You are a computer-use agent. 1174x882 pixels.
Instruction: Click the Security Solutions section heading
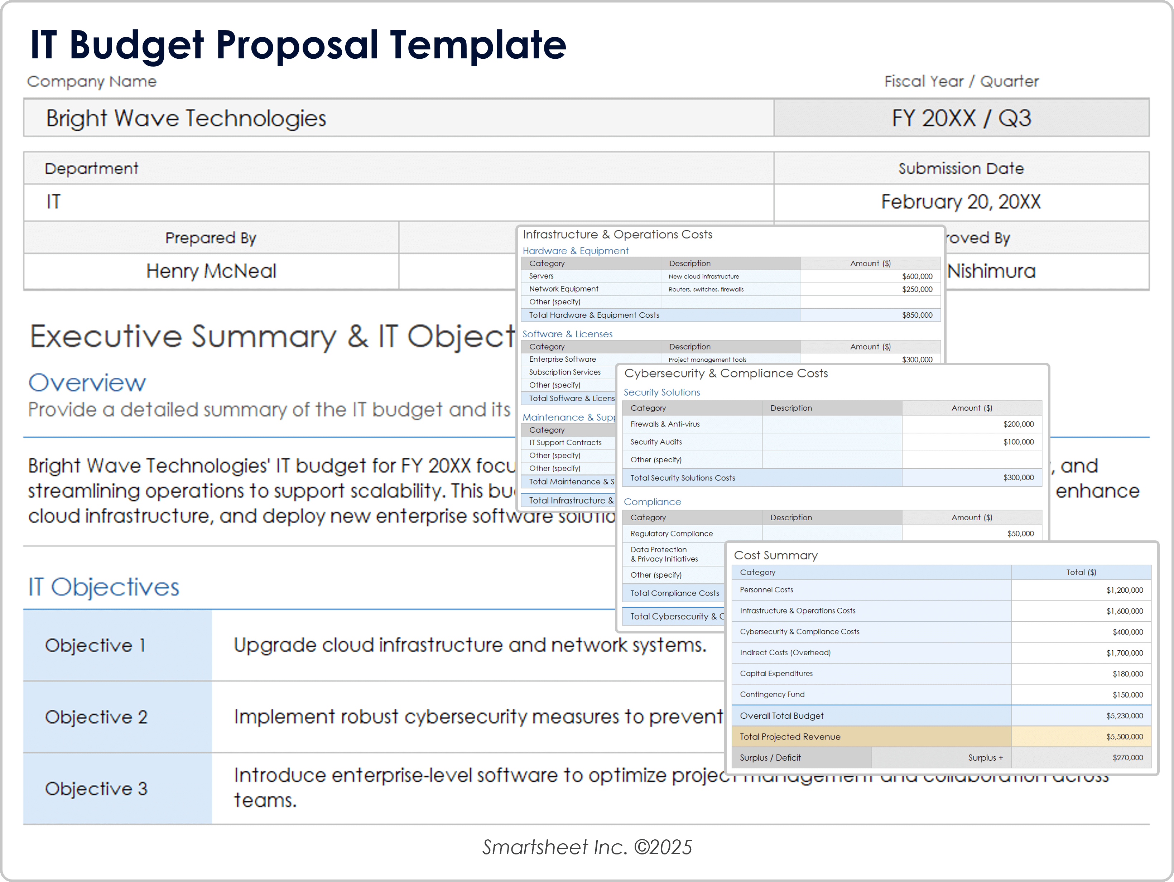(661, 392)
